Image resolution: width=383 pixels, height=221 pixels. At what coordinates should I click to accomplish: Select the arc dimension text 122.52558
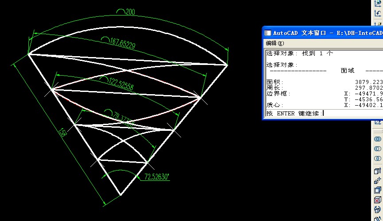(x=117, y=83)
